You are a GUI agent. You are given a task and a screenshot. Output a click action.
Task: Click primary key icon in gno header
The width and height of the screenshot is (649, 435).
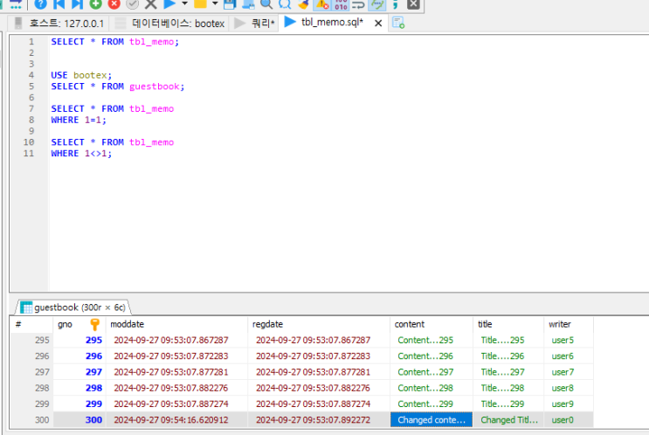[x=95, y=324]
